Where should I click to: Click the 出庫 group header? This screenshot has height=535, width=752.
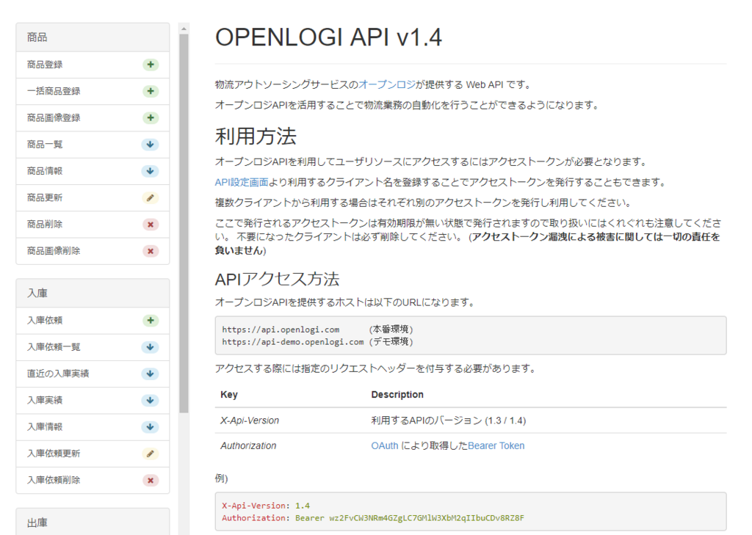93,522
